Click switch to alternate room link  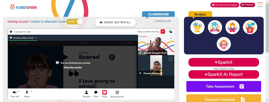tap(48, 22)
